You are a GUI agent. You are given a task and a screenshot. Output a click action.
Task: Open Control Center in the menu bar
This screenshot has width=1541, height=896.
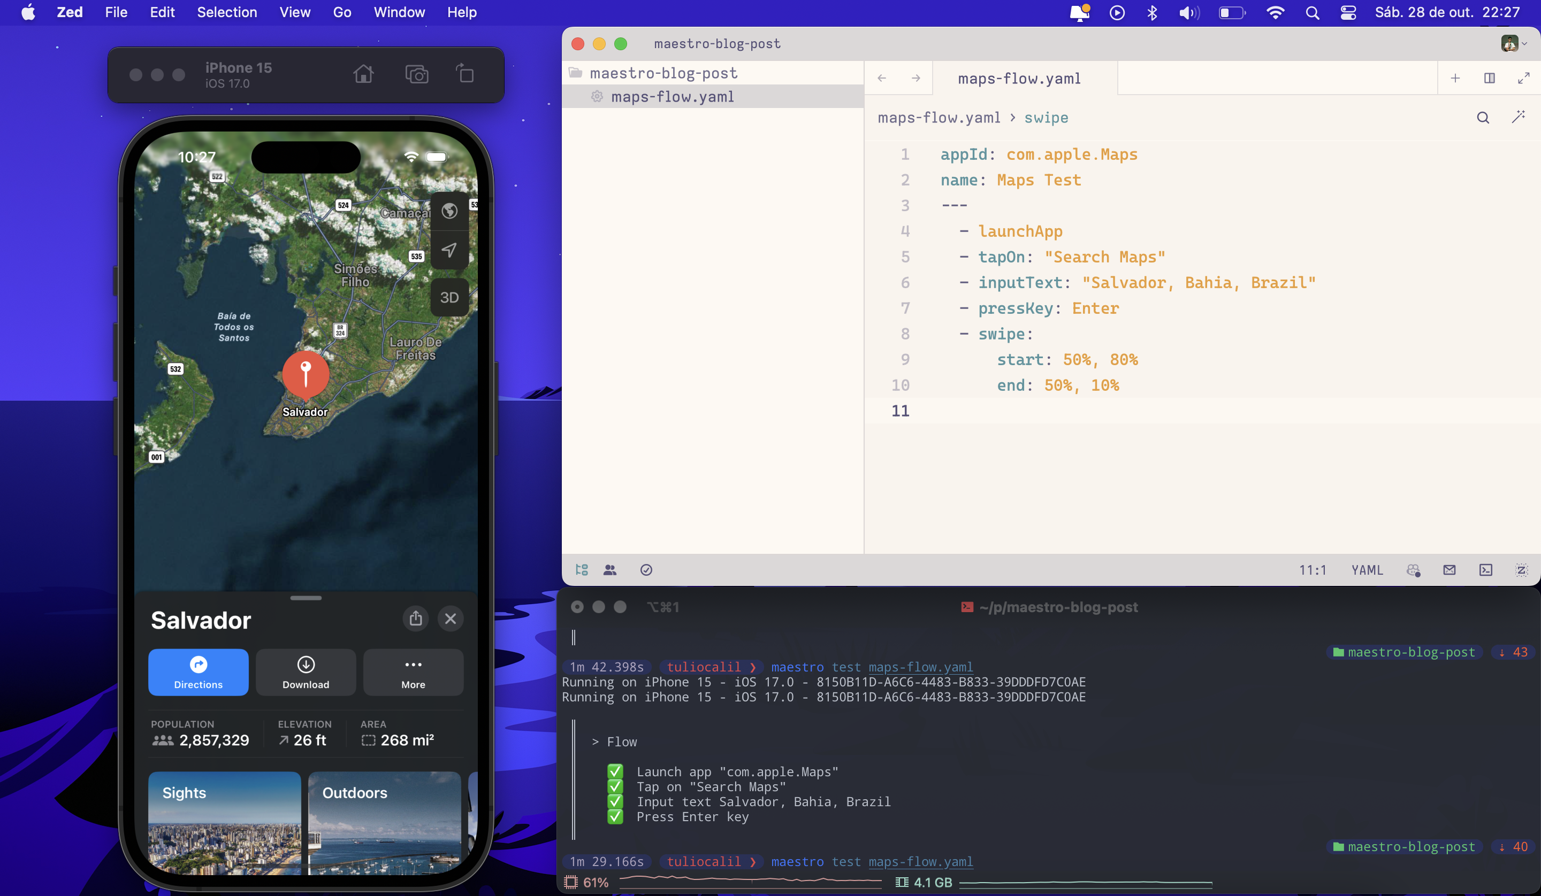pos(1348,12)
